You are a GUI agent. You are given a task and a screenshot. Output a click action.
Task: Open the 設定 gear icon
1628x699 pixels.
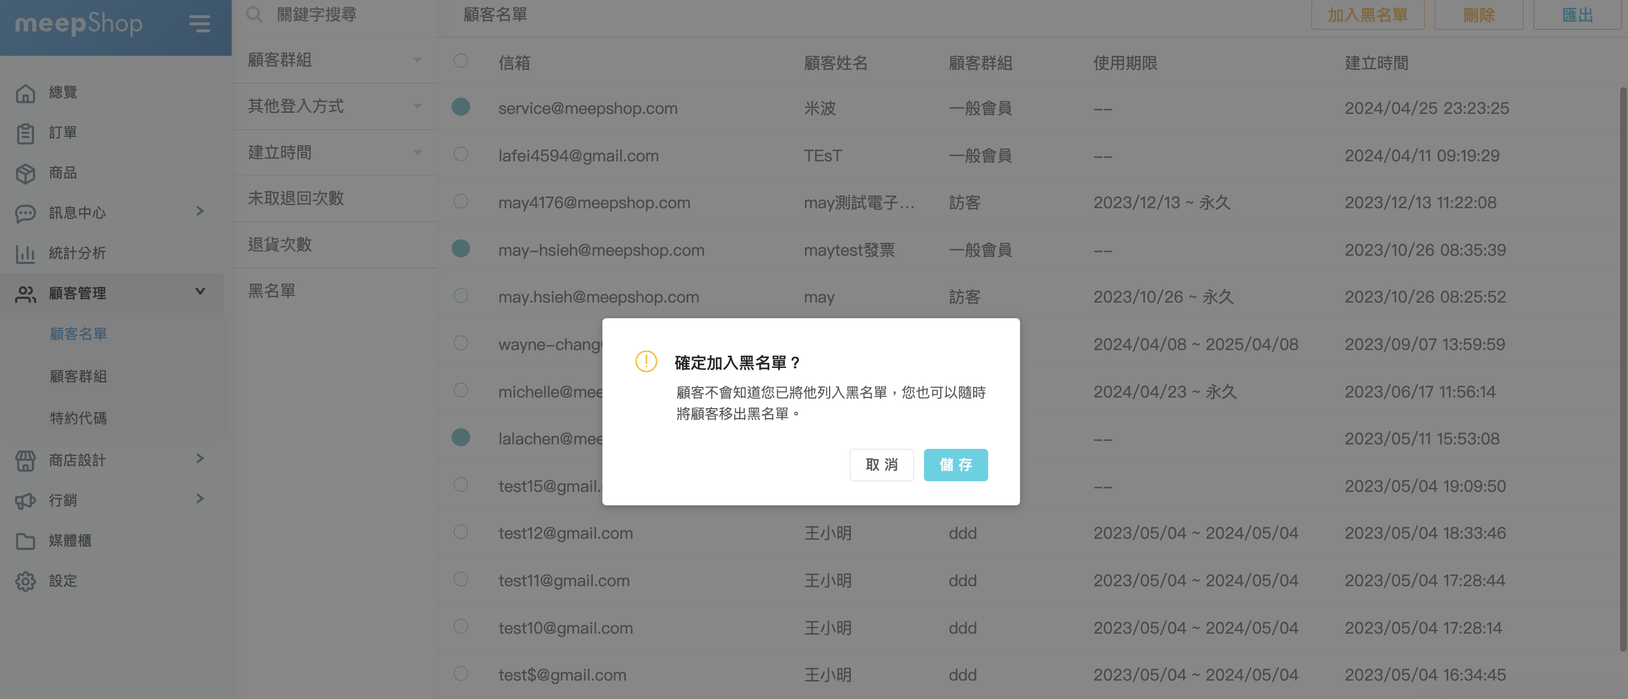click(25, 581)
